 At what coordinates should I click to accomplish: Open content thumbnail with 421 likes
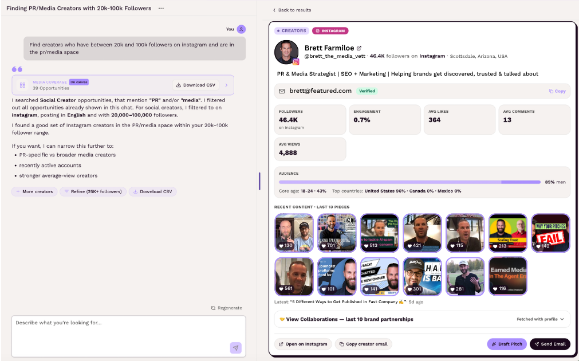coord(423,233)
